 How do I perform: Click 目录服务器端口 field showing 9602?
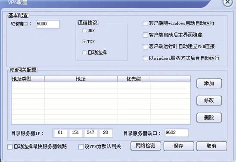tap(177, 133)
